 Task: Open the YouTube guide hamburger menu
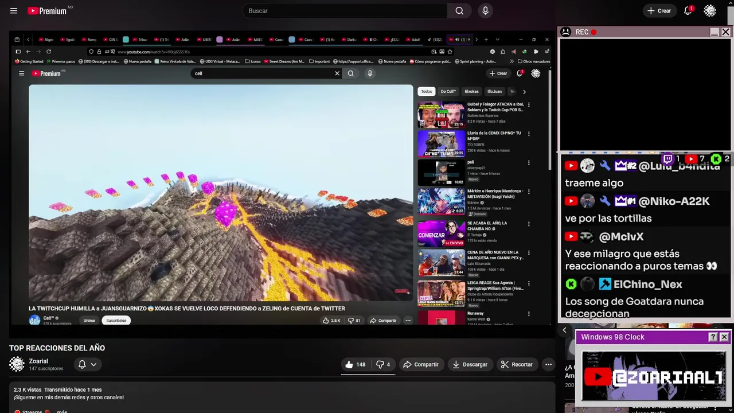(14, 11)
